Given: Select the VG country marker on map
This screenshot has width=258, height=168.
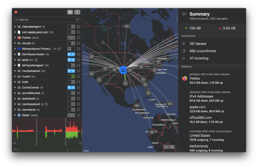Looking at the screenshot, I should (x=170, y=104).
